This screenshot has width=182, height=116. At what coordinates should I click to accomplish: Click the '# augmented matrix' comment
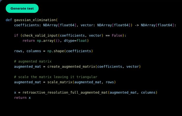tap(33, 61)
